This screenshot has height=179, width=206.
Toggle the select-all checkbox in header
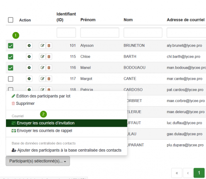pyautogui.click(x=11, y=20)
